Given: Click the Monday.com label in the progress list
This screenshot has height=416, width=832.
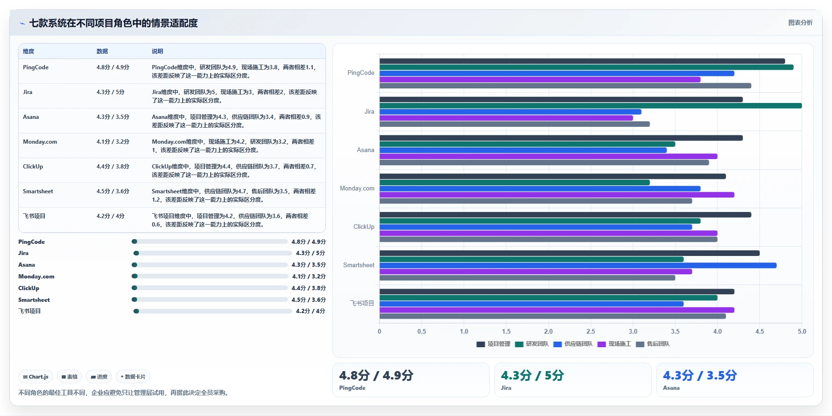Looking at the screenshot, I should (x=36, y=277).
